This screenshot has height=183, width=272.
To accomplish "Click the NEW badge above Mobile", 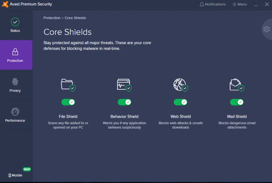I will [x=27, y=169].
